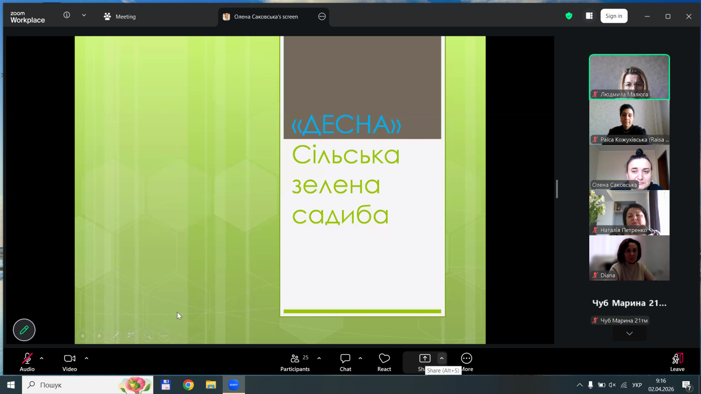Click the Share screen icon
Screen dimensions: 701x394
pos(425,359)
